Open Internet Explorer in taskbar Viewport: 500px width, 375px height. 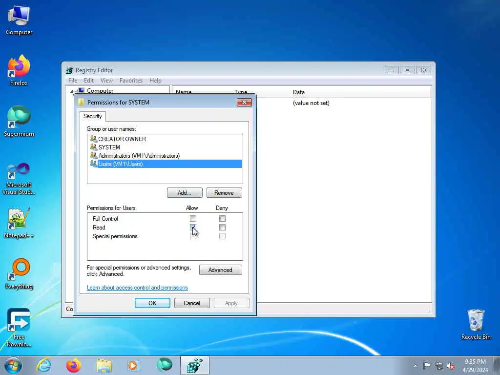click(x=43, y=365)
